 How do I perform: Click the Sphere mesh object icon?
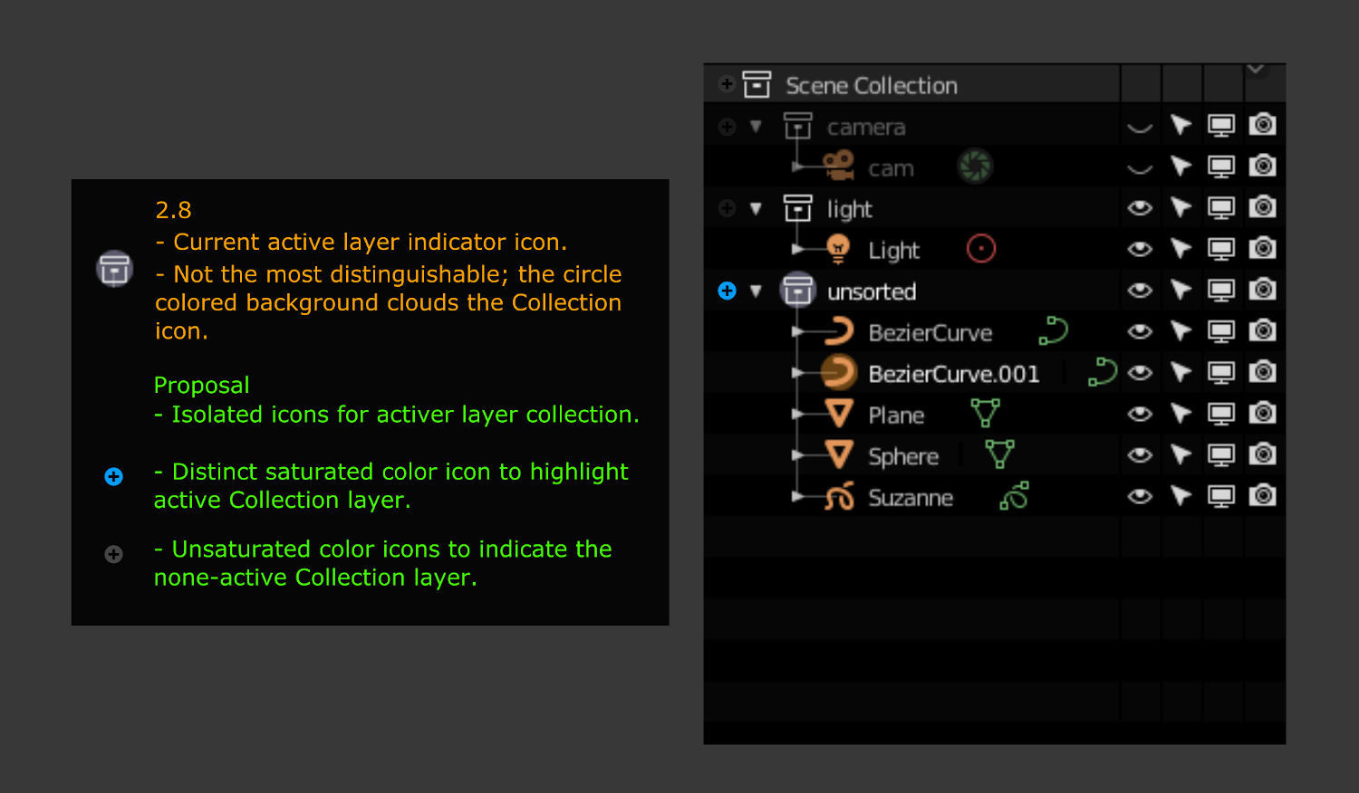click(839, 454)
